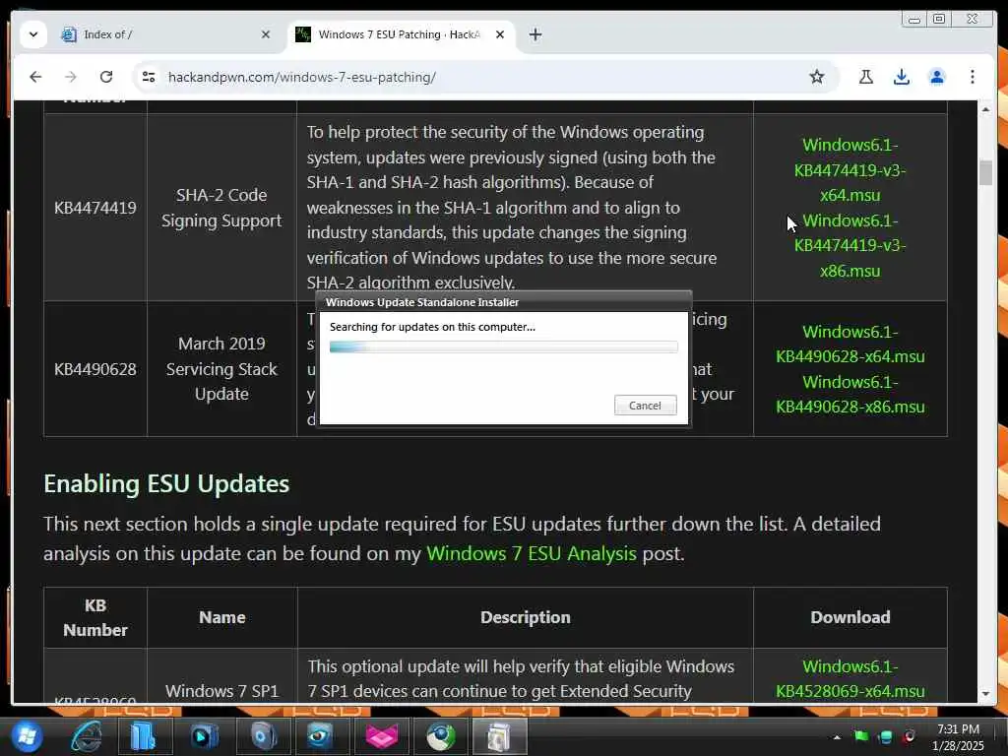The height and width of the screenshot is (756, 1008).
Task: Click the address bar URL
Action: [301, 77]
